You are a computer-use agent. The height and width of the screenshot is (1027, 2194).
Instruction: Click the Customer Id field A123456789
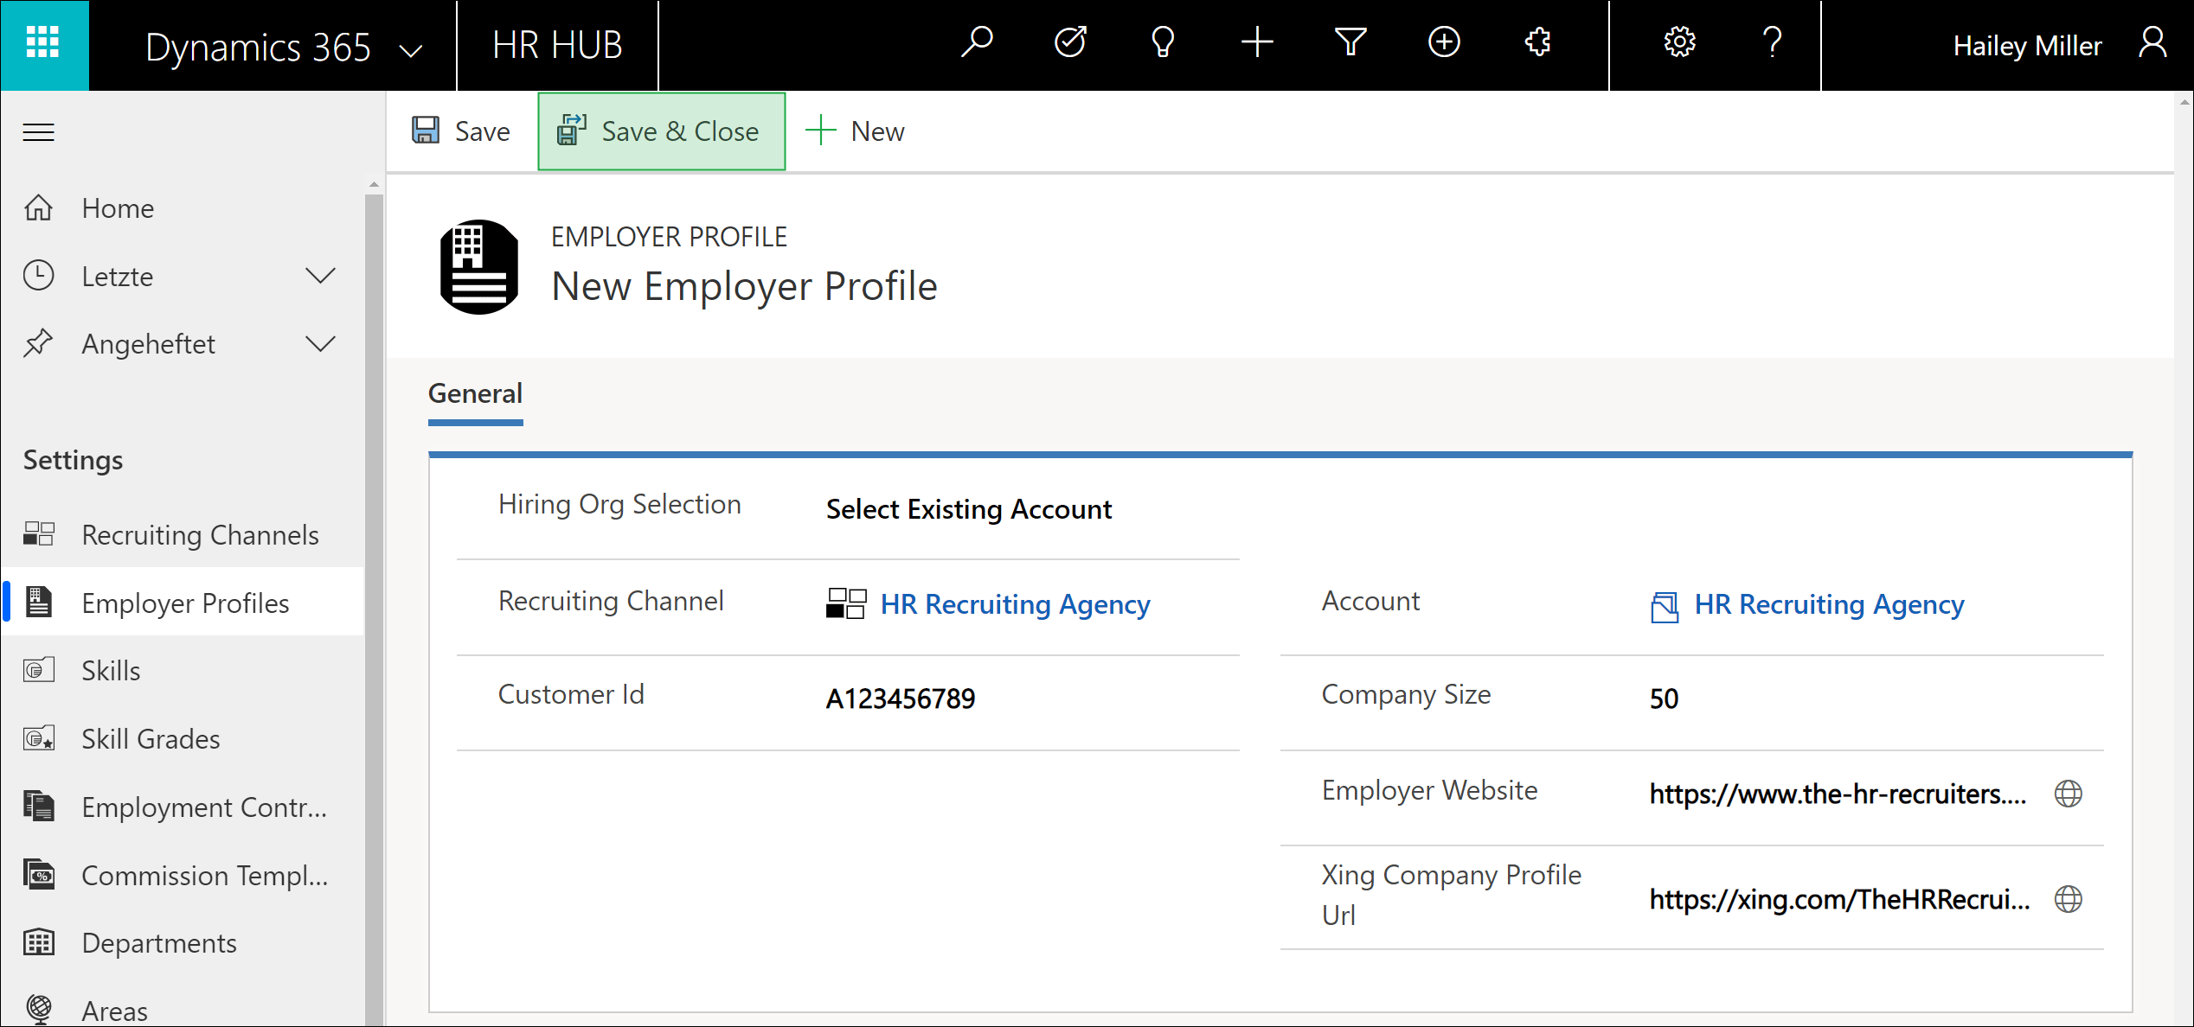(900, 698)
